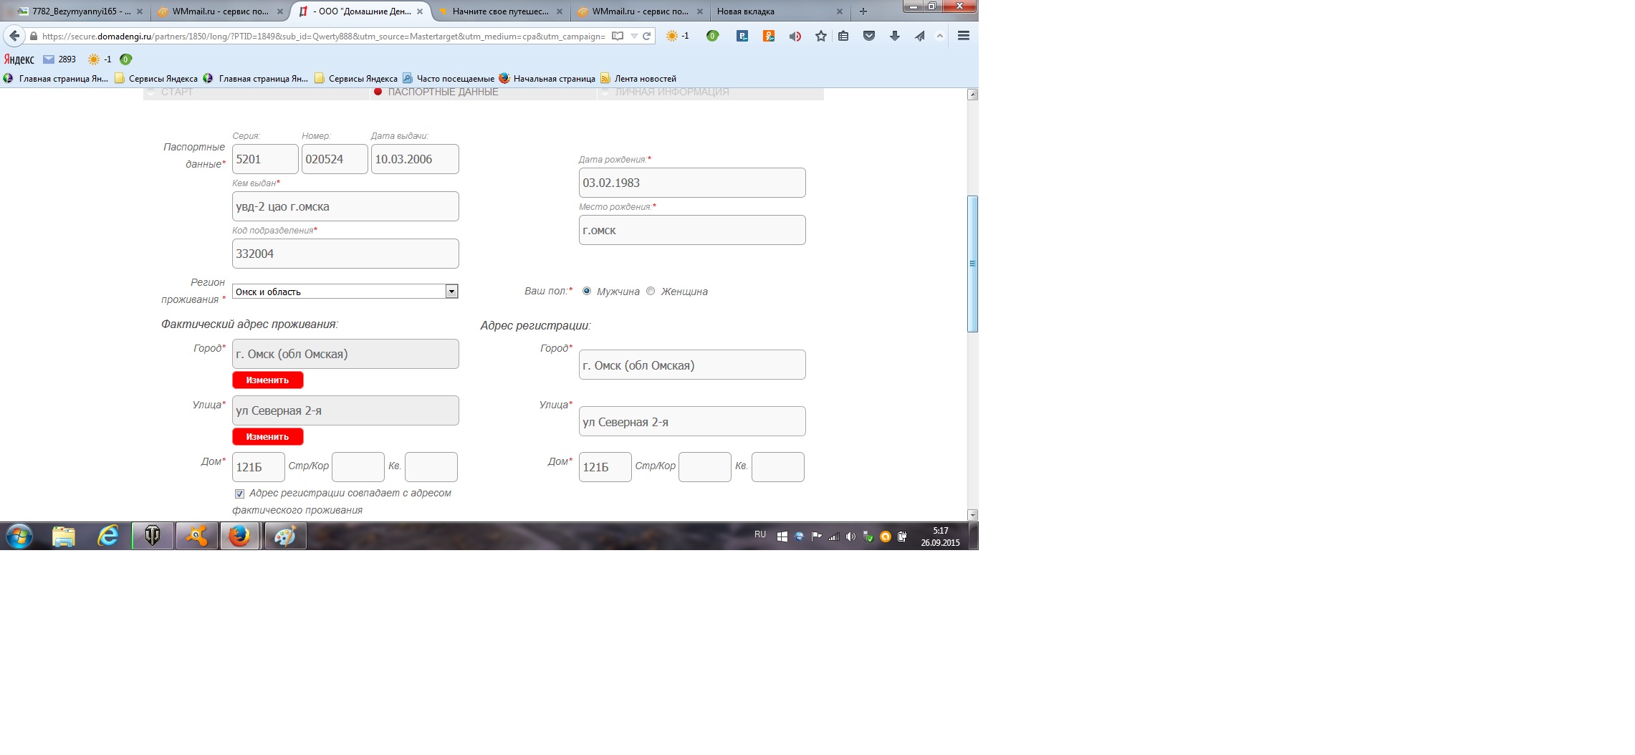Expand the toolbar overflow chevron
The width and height of the screenshot is (1635, 755).
(940, 36)
